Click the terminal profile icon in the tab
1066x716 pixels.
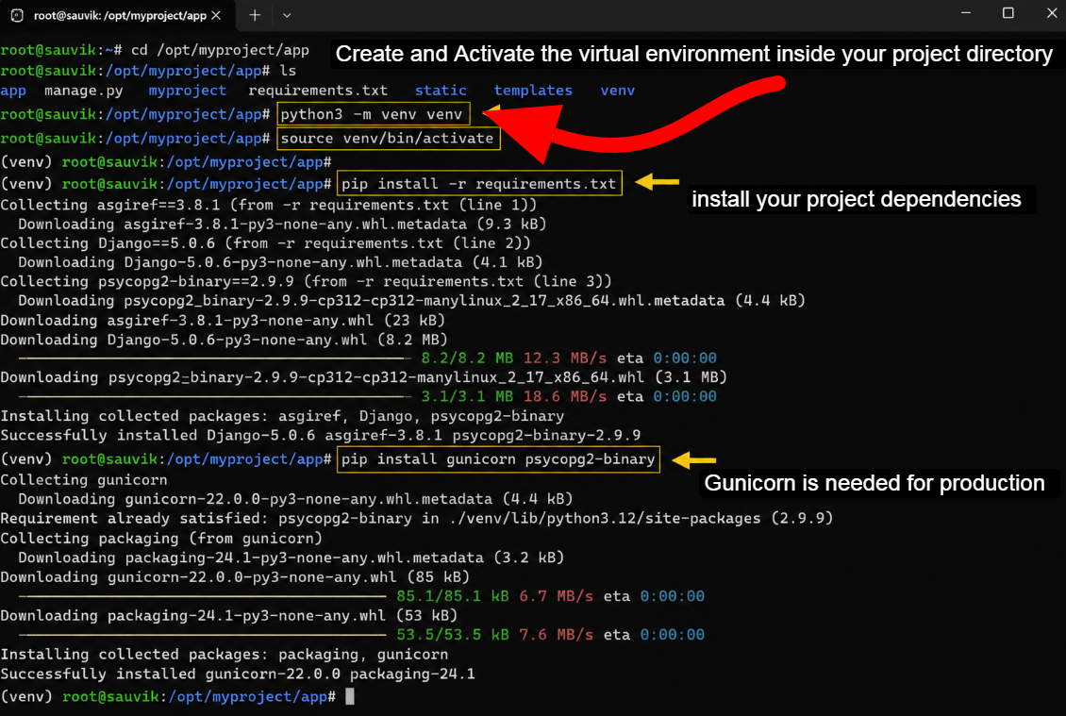[x=17, y=15]
